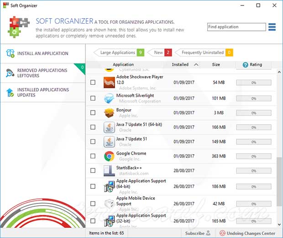Check Apple Application Support (64-bit) box

click(93, 187)
